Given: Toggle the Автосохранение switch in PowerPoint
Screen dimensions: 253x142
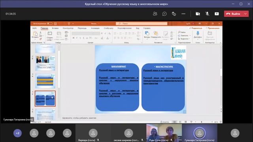Looking at the screenshot, I should coord(50,24).
